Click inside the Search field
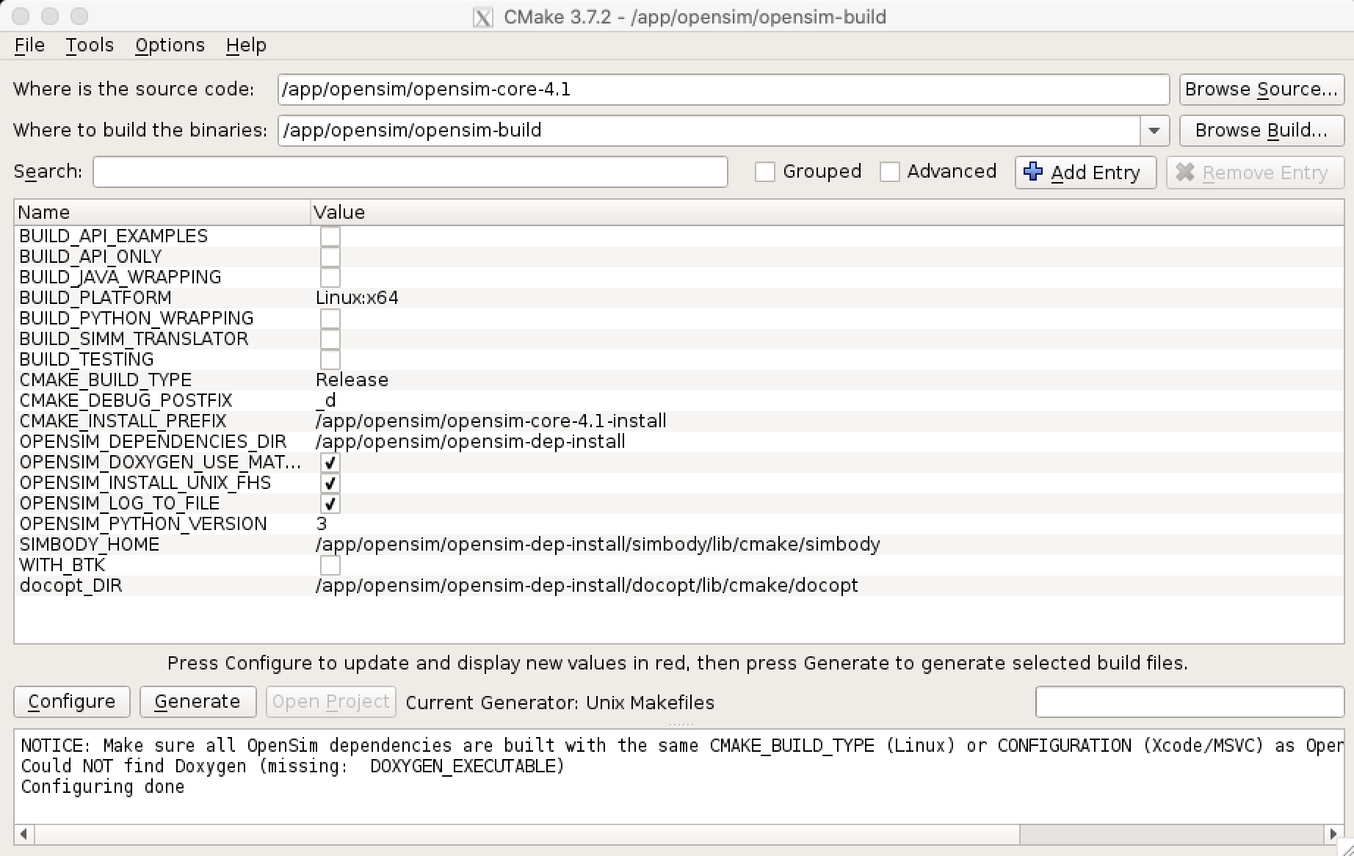This screenshot has width=1354, height=856. (x=410, y=171)
